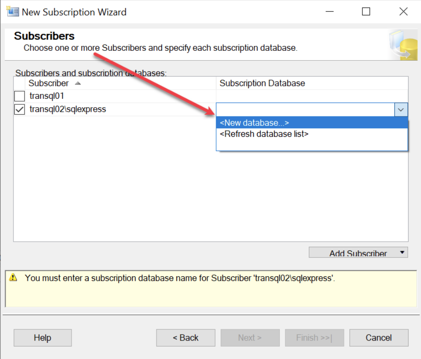Image resolution: width=421 pixels, height=359 pixels.
Task: Maximize the New Subscription Wizard window
Action: tap(366, 12)
